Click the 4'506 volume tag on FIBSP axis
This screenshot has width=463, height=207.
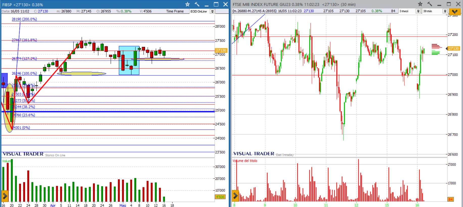pos(220,197)
